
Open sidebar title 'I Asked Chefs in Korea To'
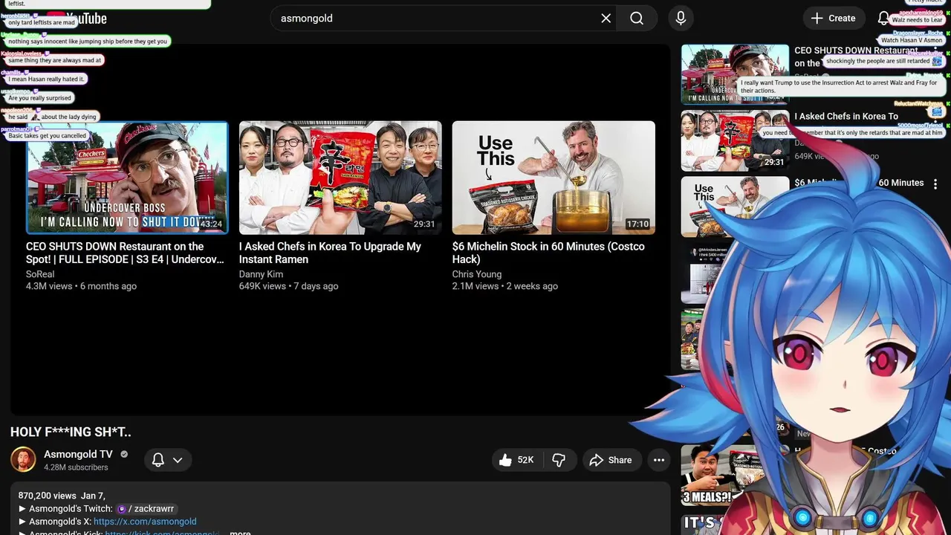click(x=846, y=117)
